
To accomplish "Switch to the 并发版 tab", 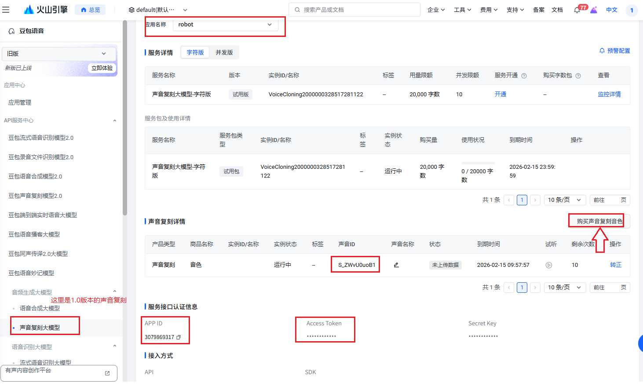I will pyautogui.click(x=224, y=52).
